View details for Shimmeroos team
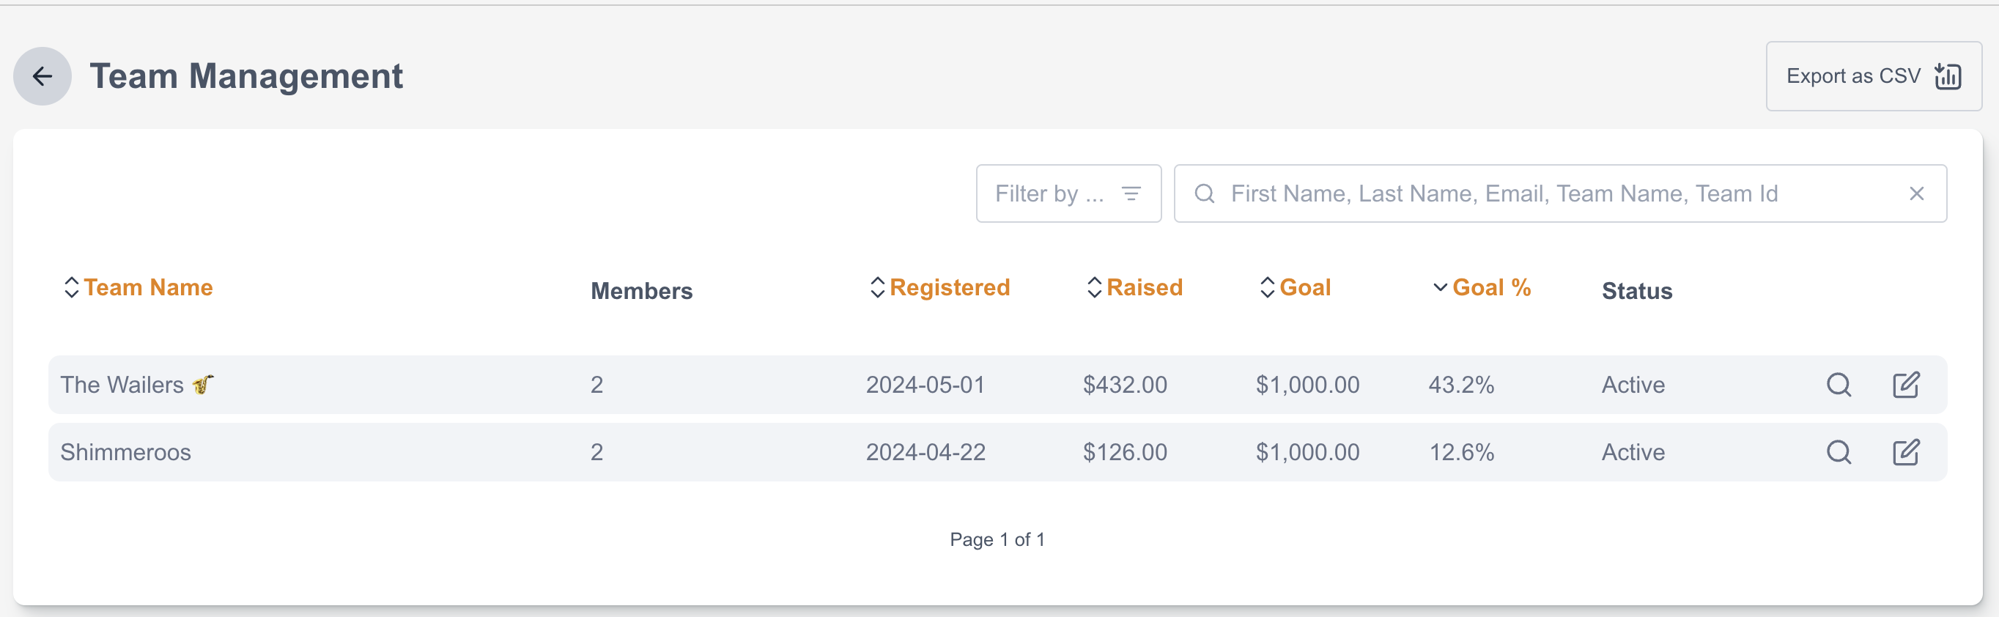 coord(1839,451)
